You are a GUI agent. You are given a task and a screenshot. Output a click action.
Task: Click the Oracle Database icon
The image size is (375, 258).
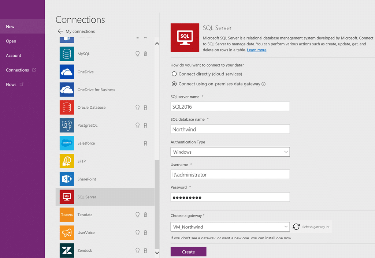(x=67, y=108)
